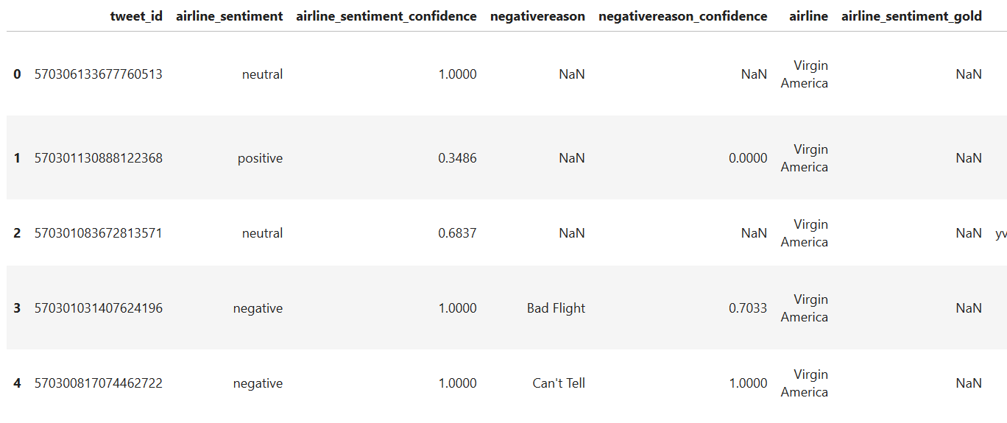
Task: Click the 0.7033 negativereason confidence value
Action: pyautogui.click(x=748, y=308)
